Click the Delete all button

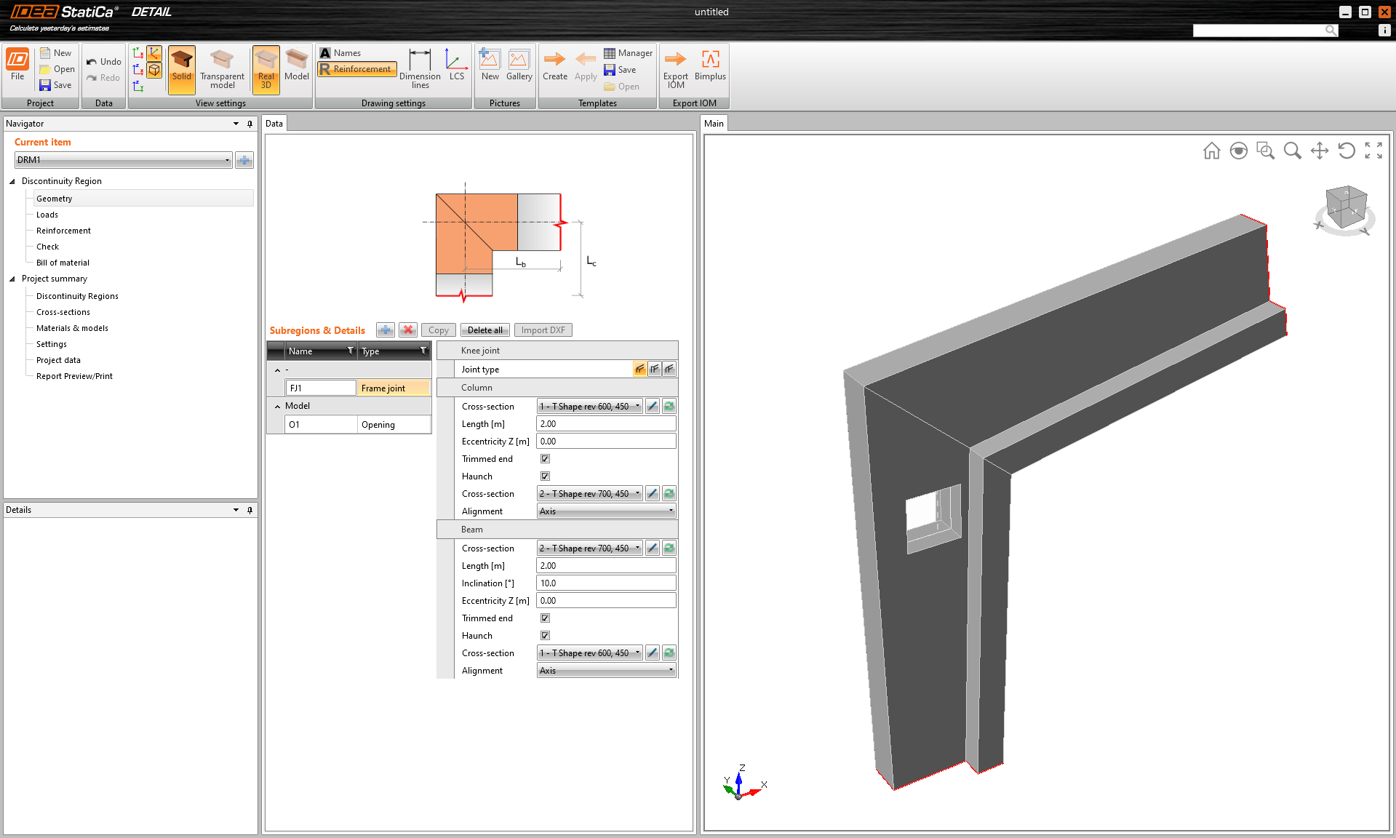484,330
